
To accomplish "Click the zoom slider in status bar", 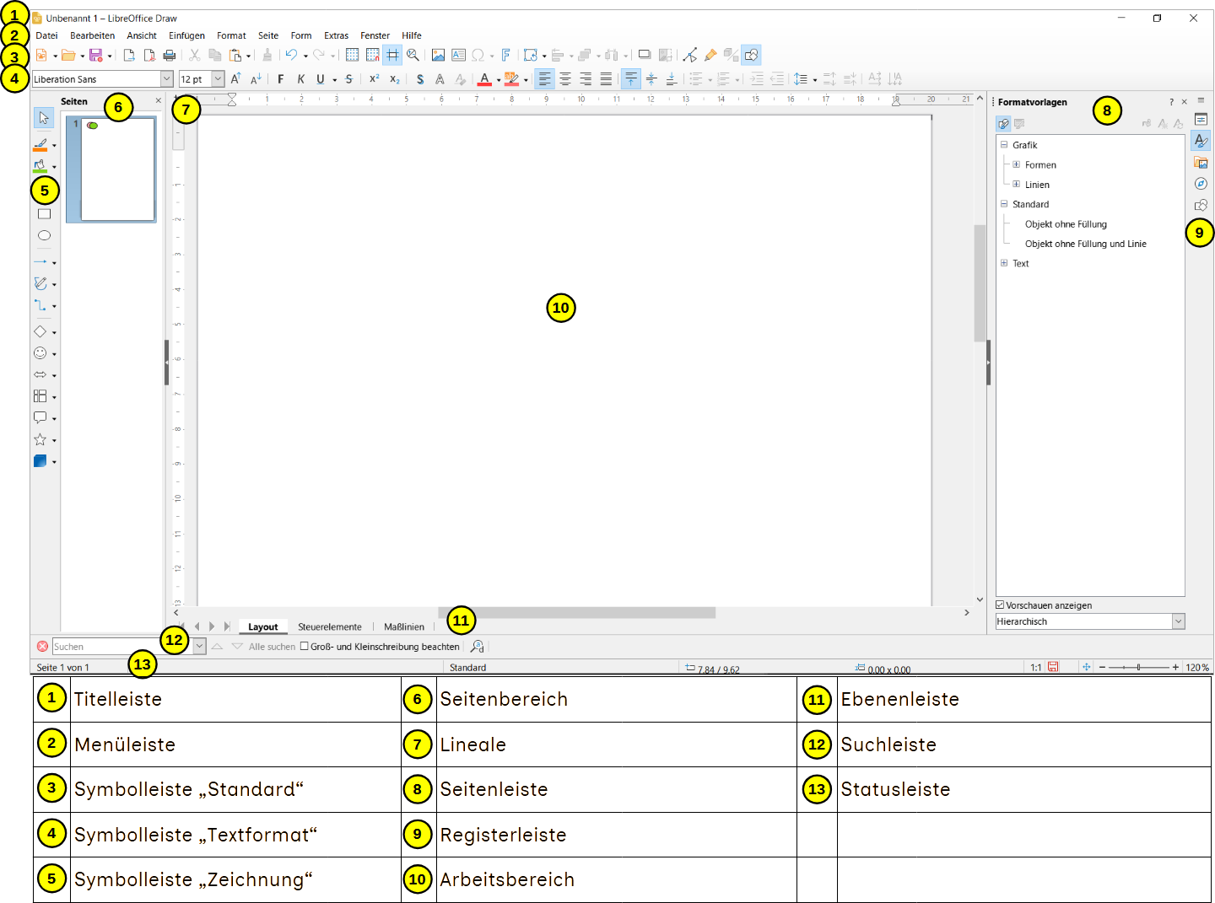I will click(1138, 667).
